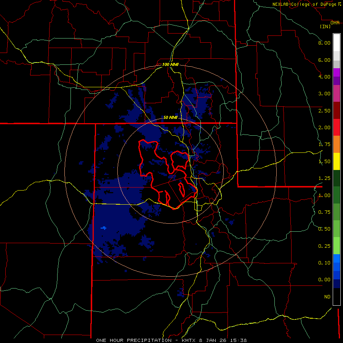
Task: Click the 50 NMI range ring label
Action: [170, 117]
